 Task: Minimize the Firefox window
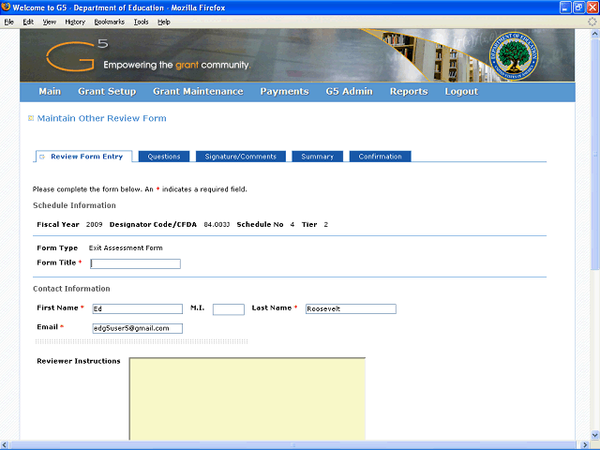565,7
